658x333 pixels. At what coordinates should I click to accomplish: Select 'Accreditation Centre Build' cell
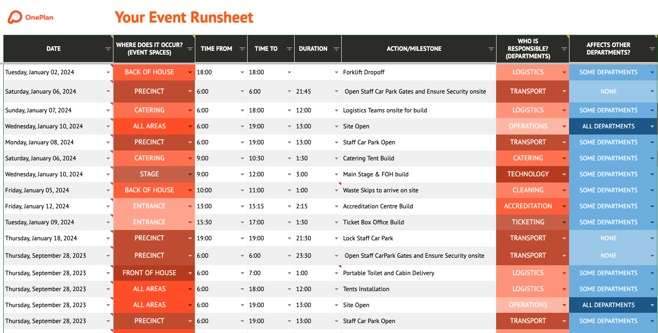click(418, 206)
